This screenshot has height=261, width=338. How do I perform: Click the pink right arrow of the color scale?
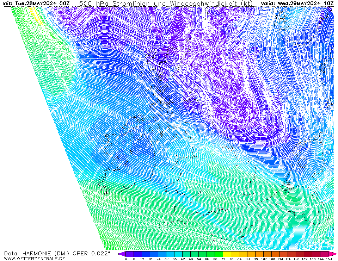pos(333,254)
